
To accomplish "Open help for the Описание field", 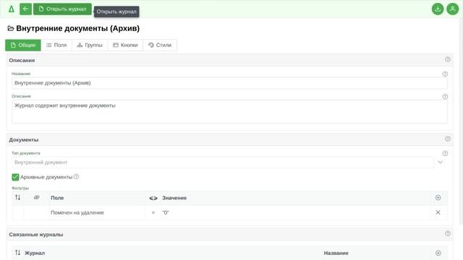I will 445,97.
